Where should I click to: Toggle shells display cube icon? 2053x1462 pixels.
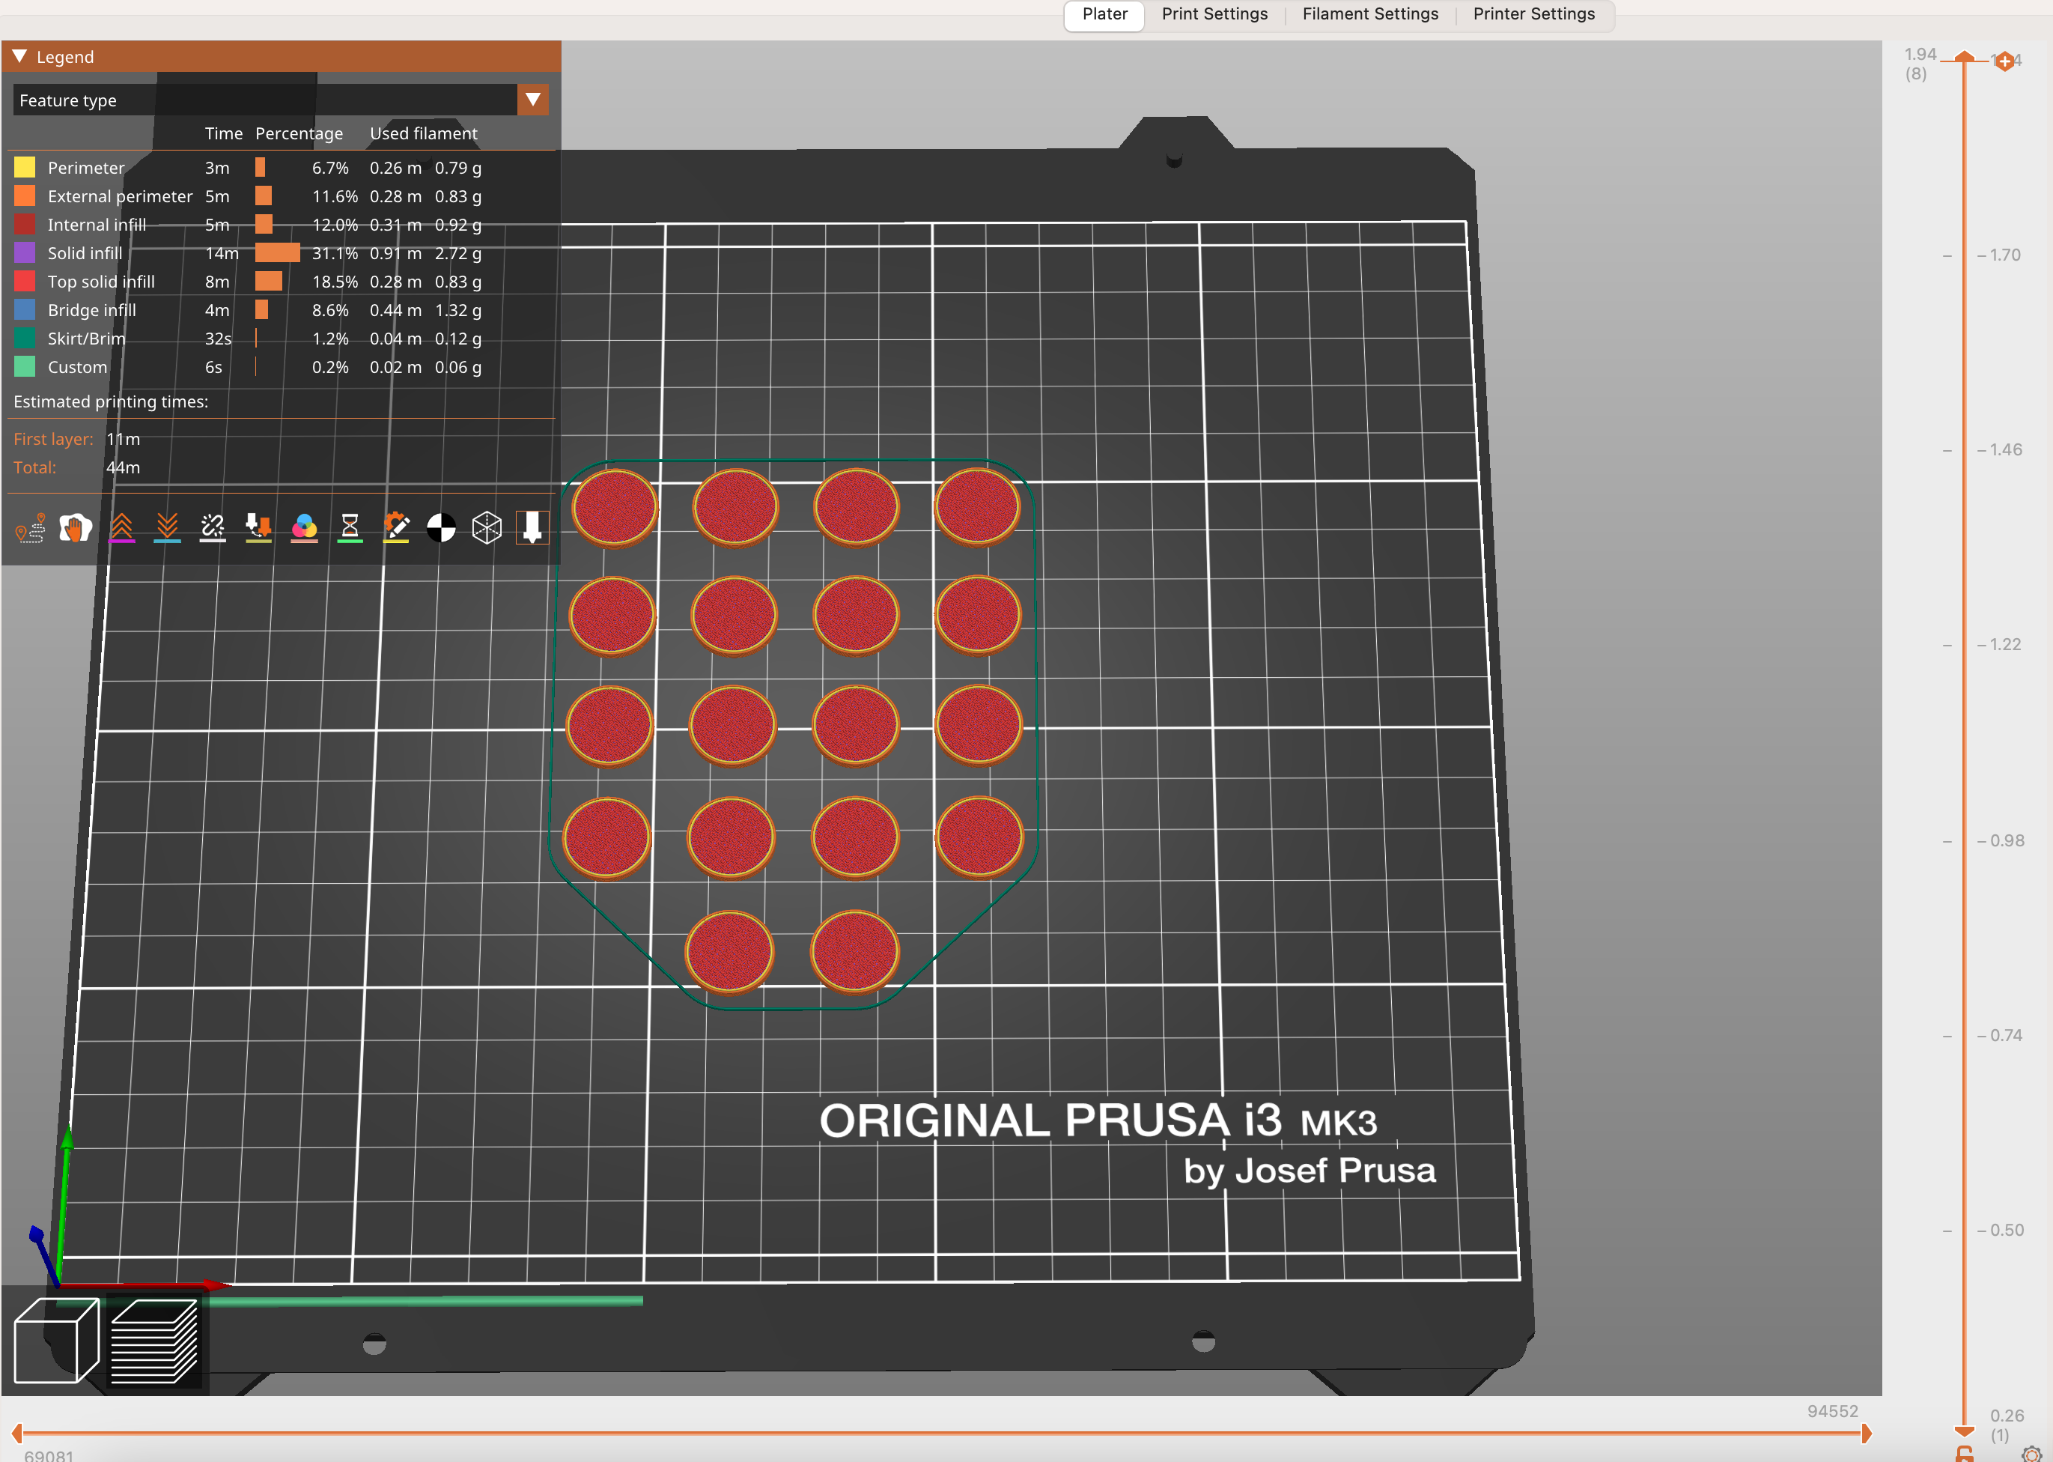(486, 527)
